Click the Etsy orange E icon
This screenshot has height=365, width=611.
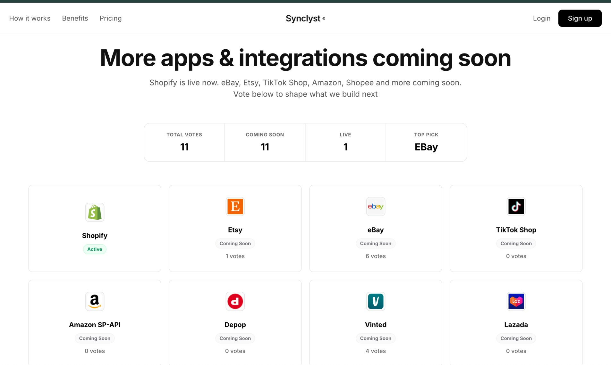point(235,207)
